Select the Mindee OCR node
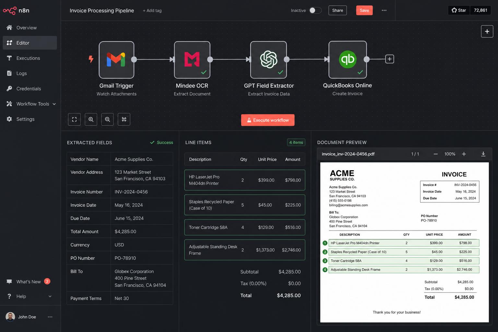498x332 pixels. pyautogui.click(x=192, y=60)
